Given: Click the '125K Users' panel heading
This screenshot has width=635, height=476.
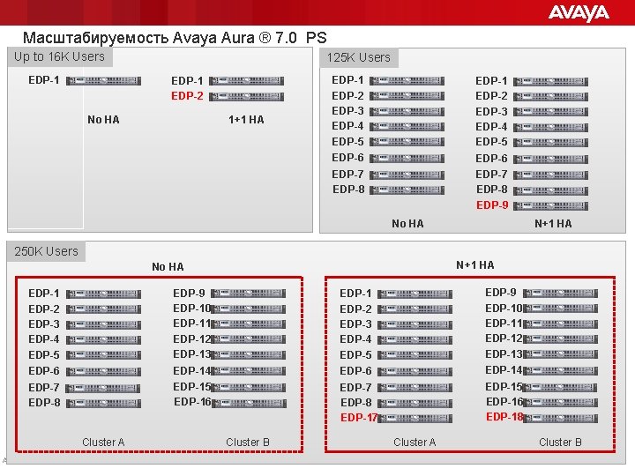Looking at the screenshot, I should 359,57.
